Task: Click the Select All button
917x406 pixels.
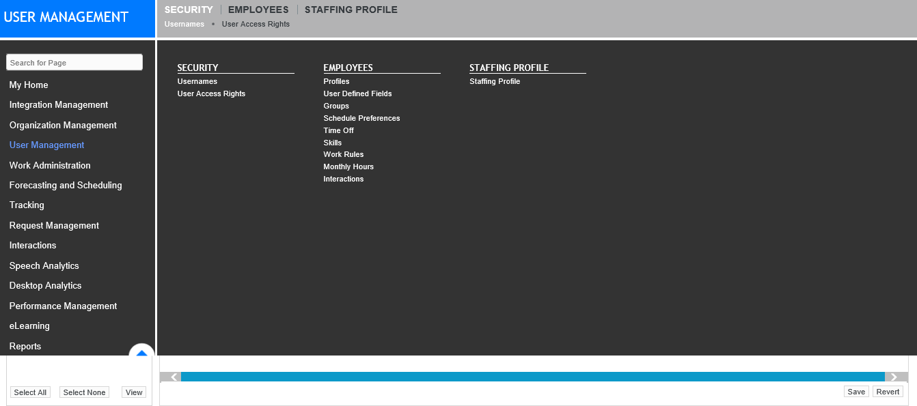Action: click(x=30, y=392)
